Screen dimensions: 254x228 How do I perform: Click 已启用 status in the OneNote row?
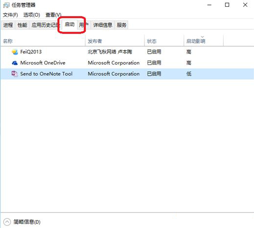[154, 74]
